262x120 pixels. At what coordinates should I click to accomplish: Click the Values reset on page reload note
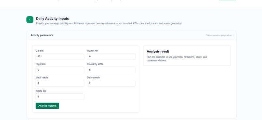pos(219,35)
